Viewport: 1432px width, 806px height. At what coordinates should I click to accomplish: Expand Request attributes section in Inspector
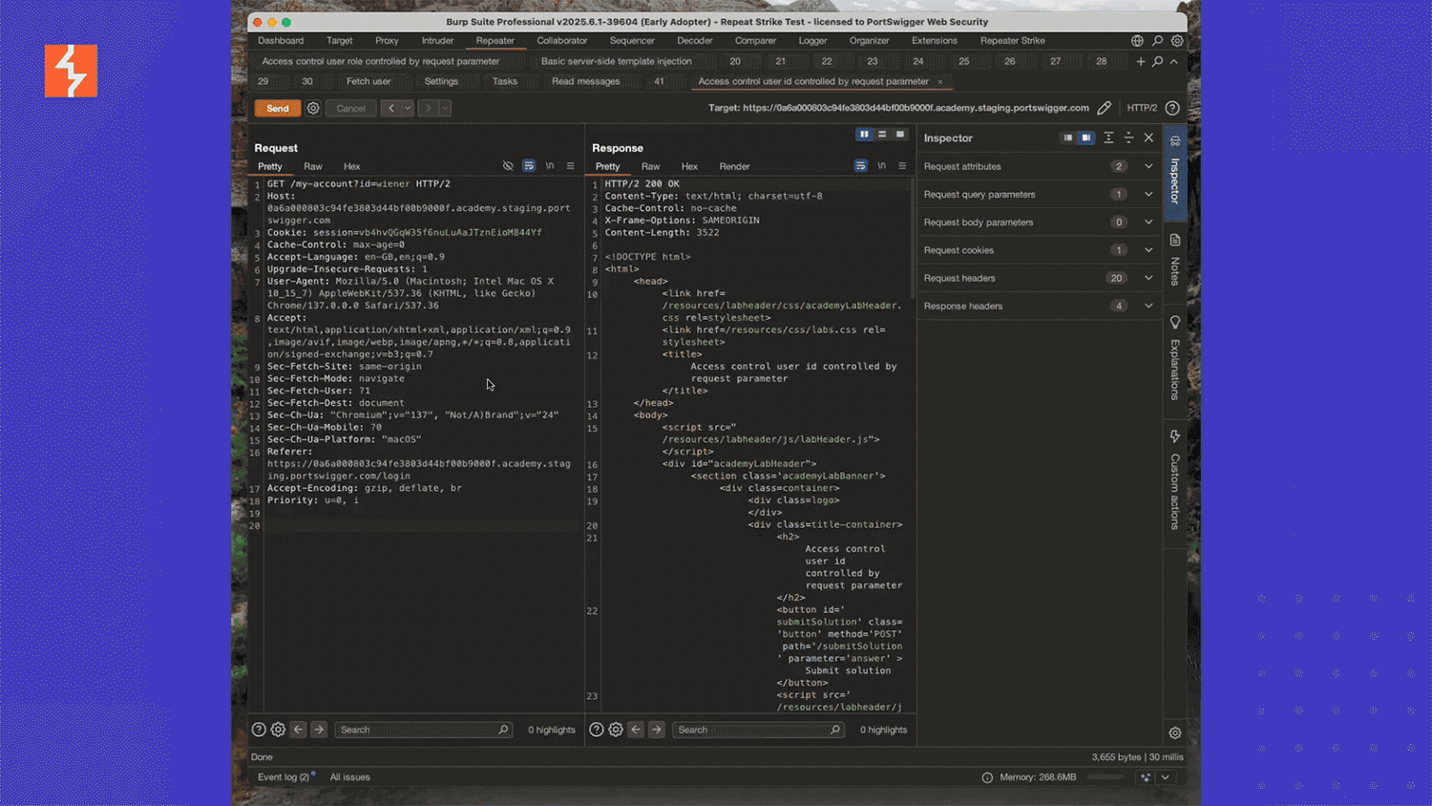pyautogui.click(x=1039, y=166)
